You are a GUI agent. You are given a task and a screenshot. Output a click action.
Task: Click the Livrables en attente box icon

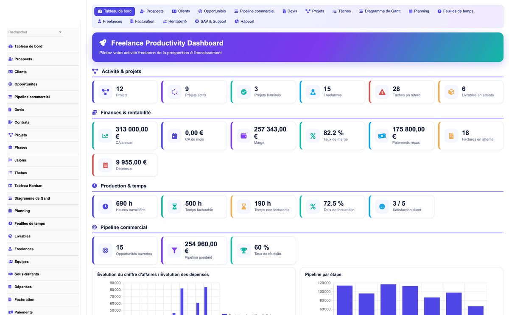(x=451, y=92)
